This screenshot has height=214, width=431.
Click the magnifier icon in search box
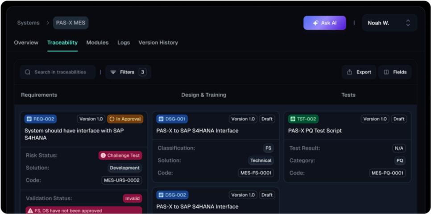(x=28, y=72)
